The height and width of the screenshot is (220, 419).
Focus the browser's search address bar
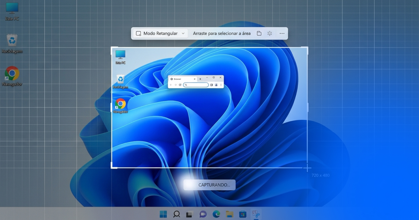pos(196,85)
